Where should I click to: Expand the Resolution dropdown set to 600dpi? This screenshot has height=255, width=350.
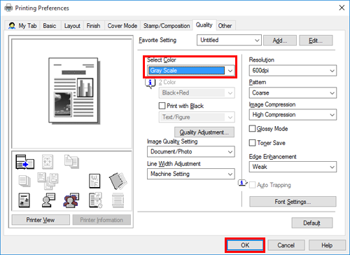coord(293,71)
